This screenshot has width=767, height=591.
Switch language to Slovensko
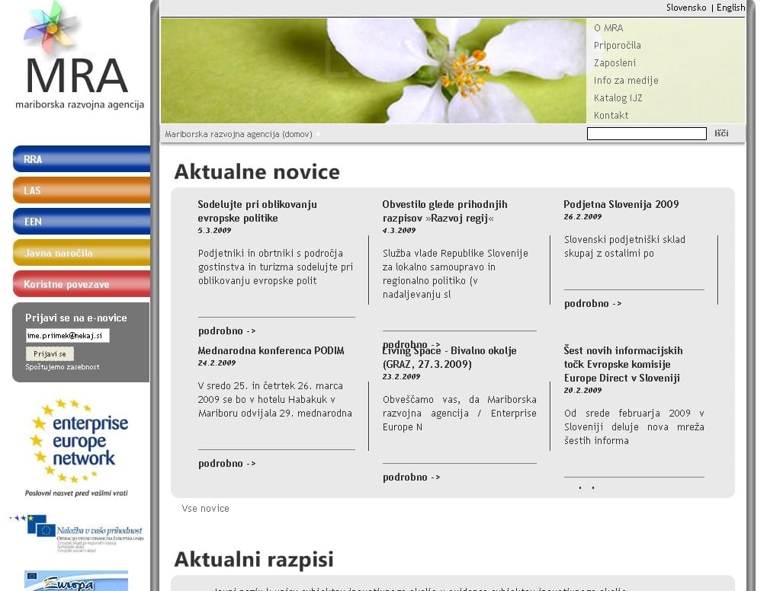pyautogui.click(x=685, y=8)
